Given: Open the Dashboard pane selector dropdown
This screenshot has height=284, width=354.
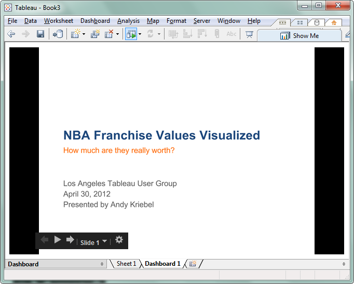Looking at the screenshot, I should [55, 264].
